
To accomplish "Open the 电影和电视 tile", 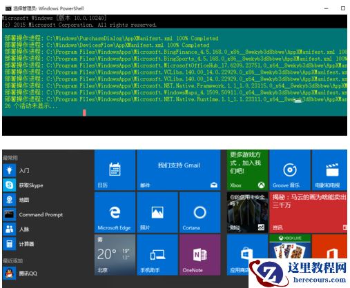I will point(329,170).
